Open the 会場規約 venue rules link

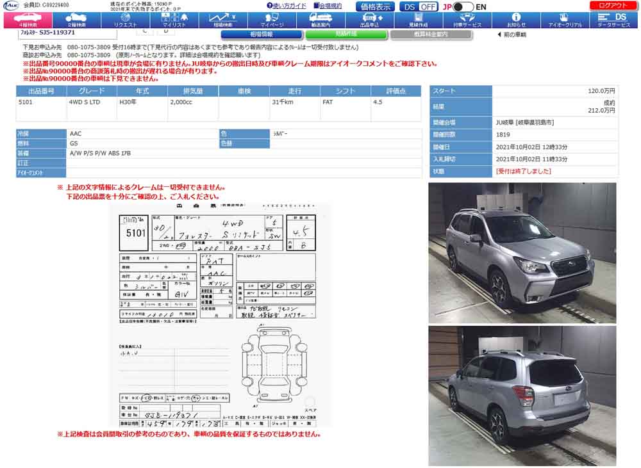pyautogui.click(x=328, y=6)
